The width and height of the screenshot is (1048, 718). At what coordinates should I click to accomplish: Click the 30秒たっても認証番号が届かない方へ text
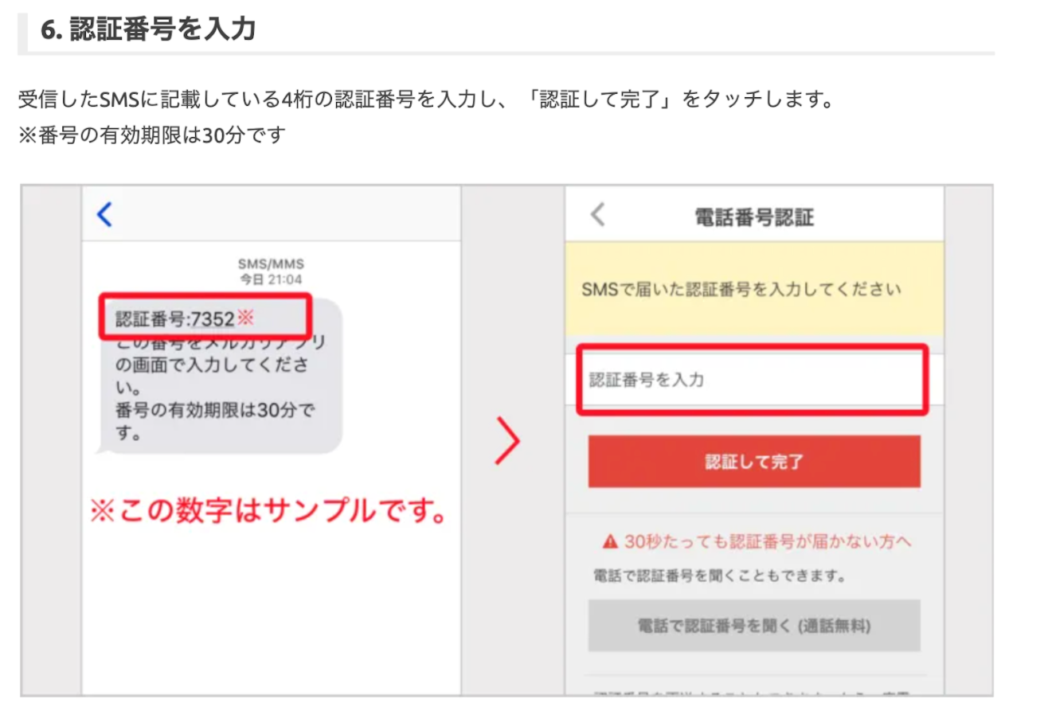click(768, 542)
